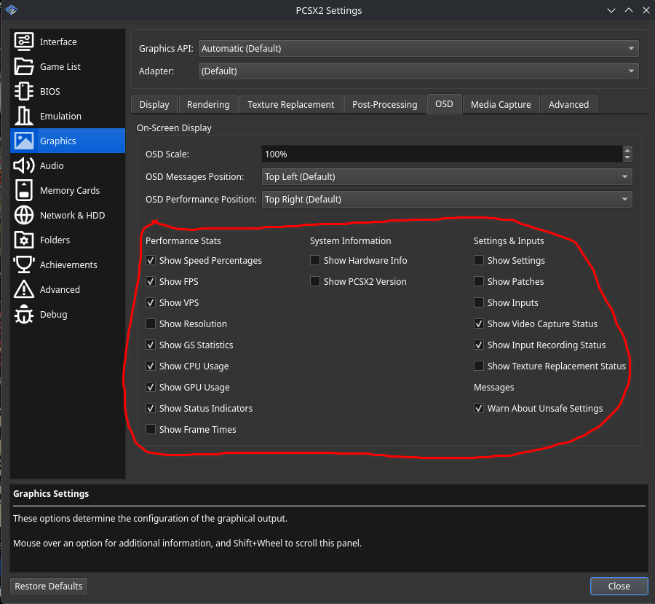Click the OSD Scale 100% field
This screenshot has width=655, height=604.
click(442, 154)
